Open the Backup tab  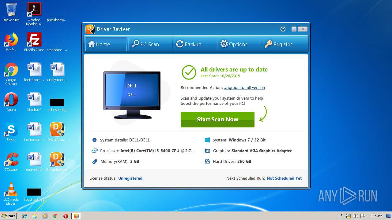[x=194, y=44]
